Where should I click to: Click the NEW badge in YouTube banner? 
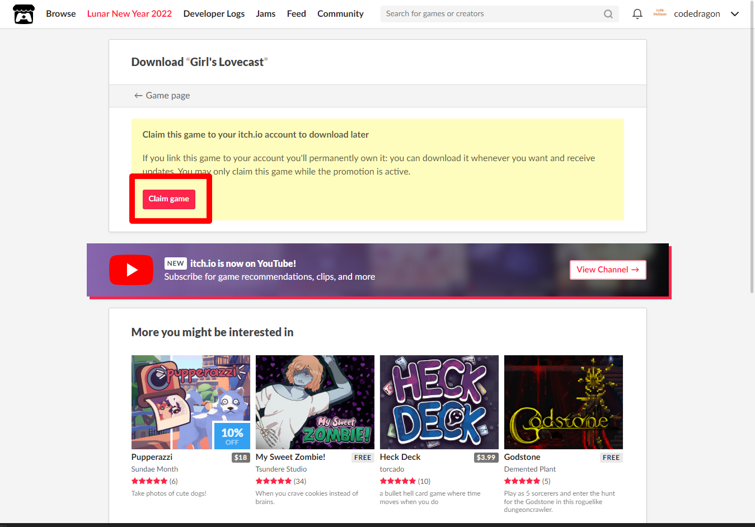point(175,263)
